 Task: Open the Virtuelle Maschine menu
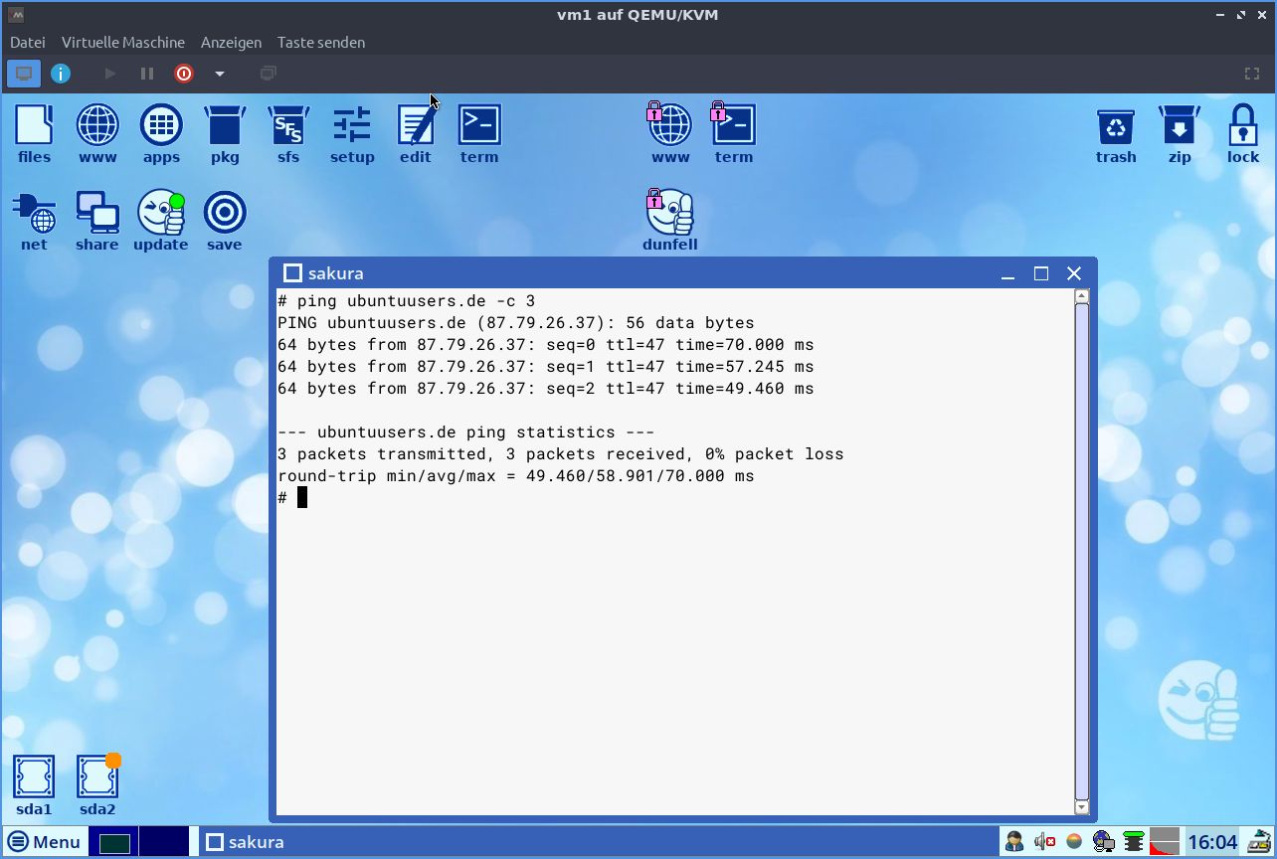coord(122,43)
